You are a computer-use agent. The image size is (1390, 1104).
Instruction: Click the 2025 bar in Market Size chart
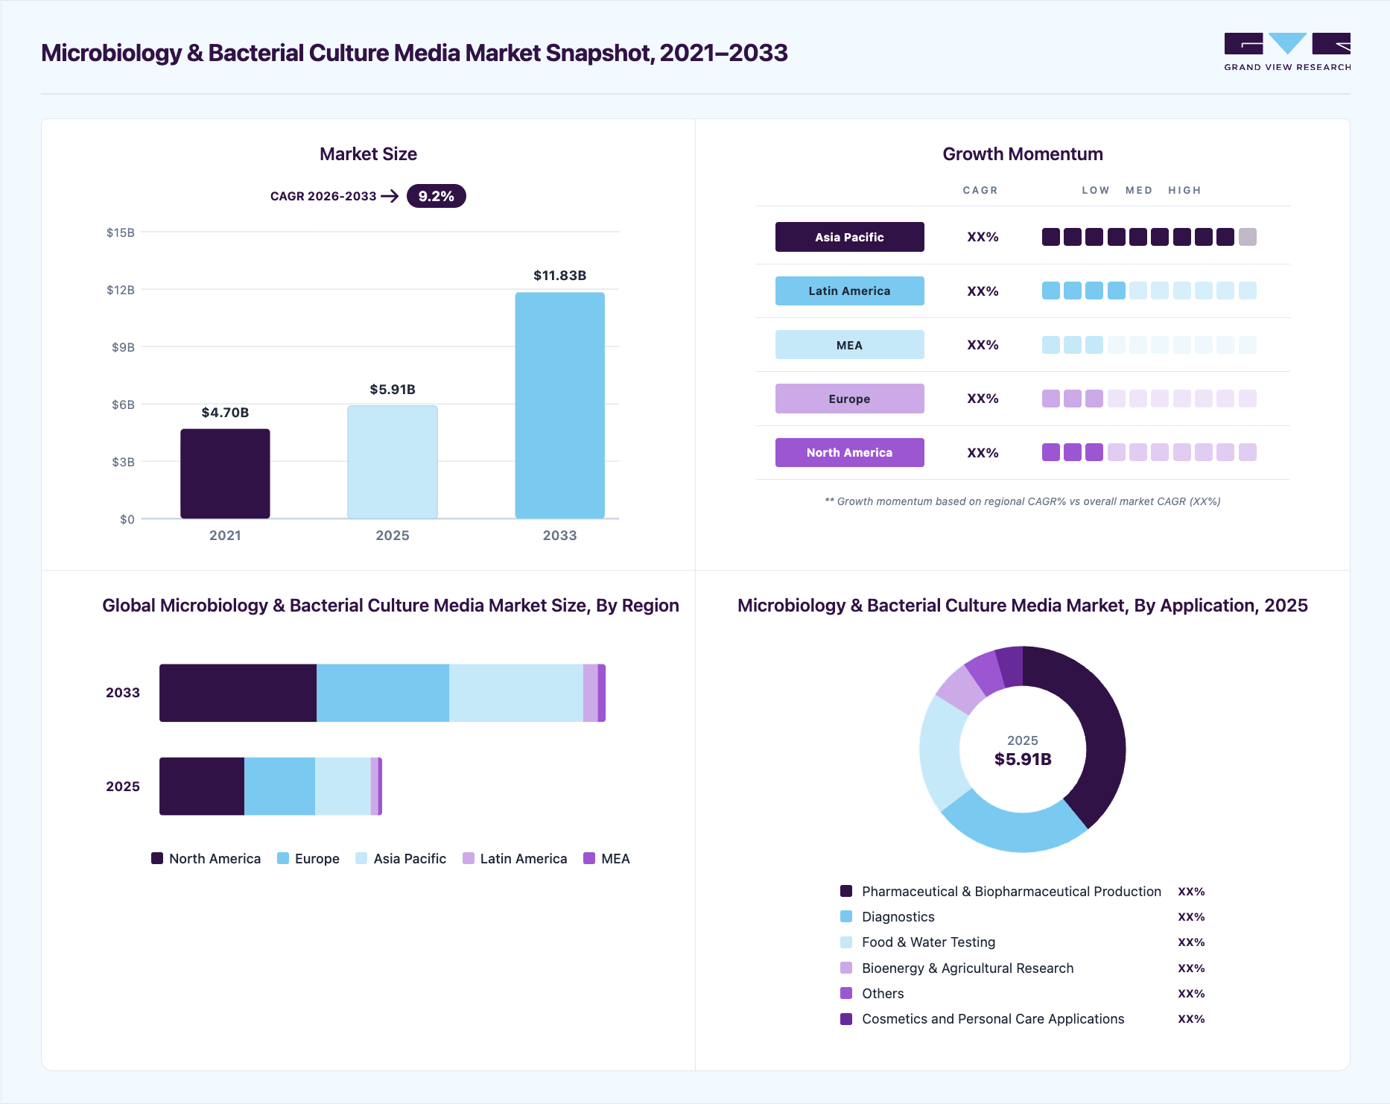pos(393,462)
